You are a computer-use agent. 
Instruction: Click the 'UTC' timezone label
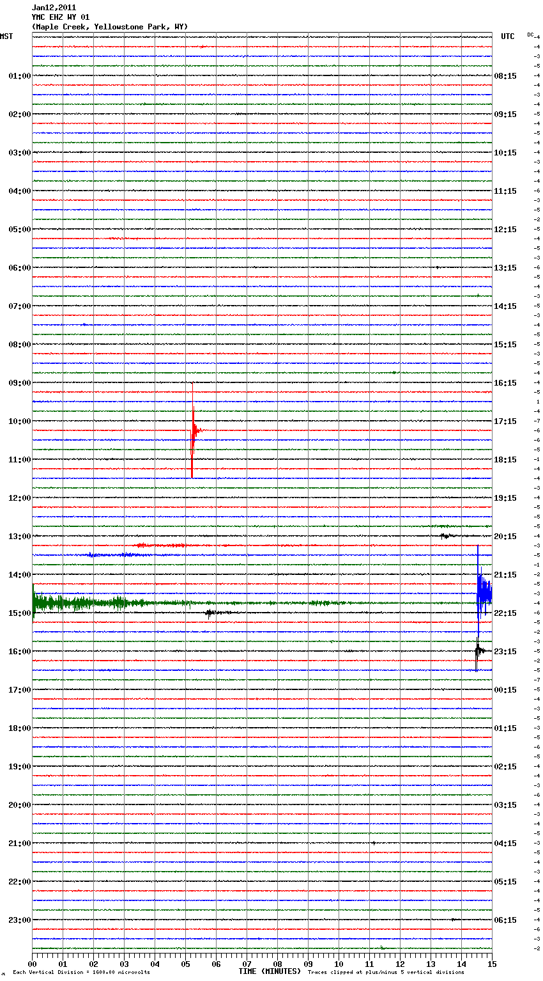coord(508,36)
